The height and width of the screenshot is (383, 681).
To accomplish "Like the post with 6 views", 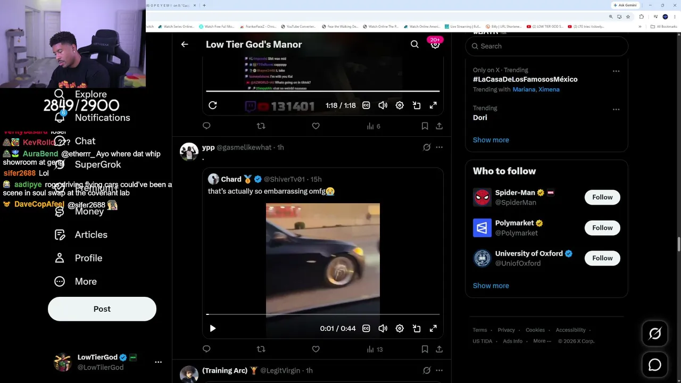I will click(x=315, y=126).
